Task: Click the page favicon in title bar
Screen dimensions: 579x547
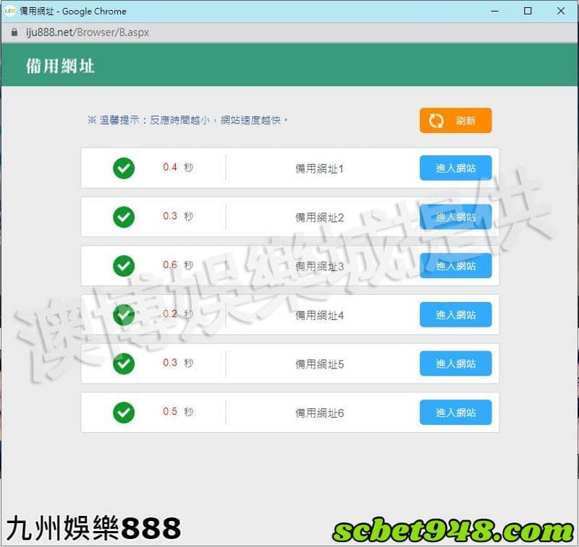Action: click(x=10, y=11)
